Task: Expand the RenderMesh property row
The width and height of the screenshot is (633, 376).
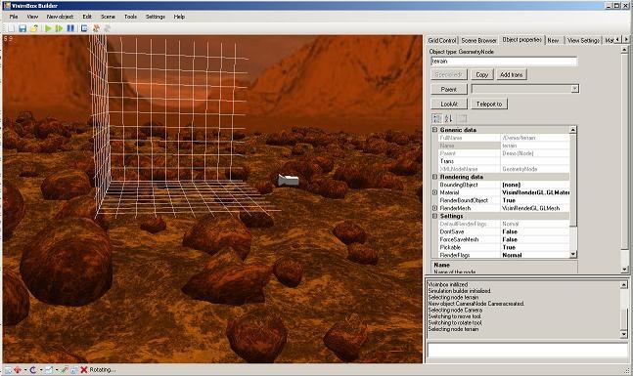Action: (435, 208)
